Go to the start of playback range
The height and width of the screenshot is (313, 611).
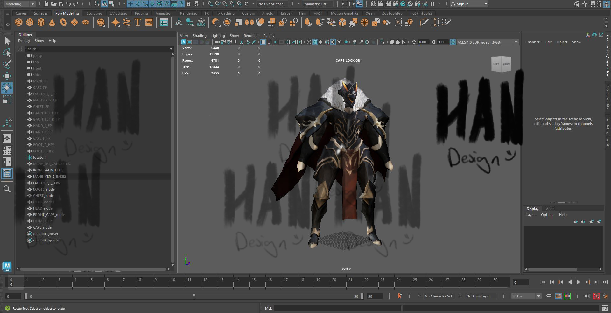pyautogui.click(x=543, y=282)
